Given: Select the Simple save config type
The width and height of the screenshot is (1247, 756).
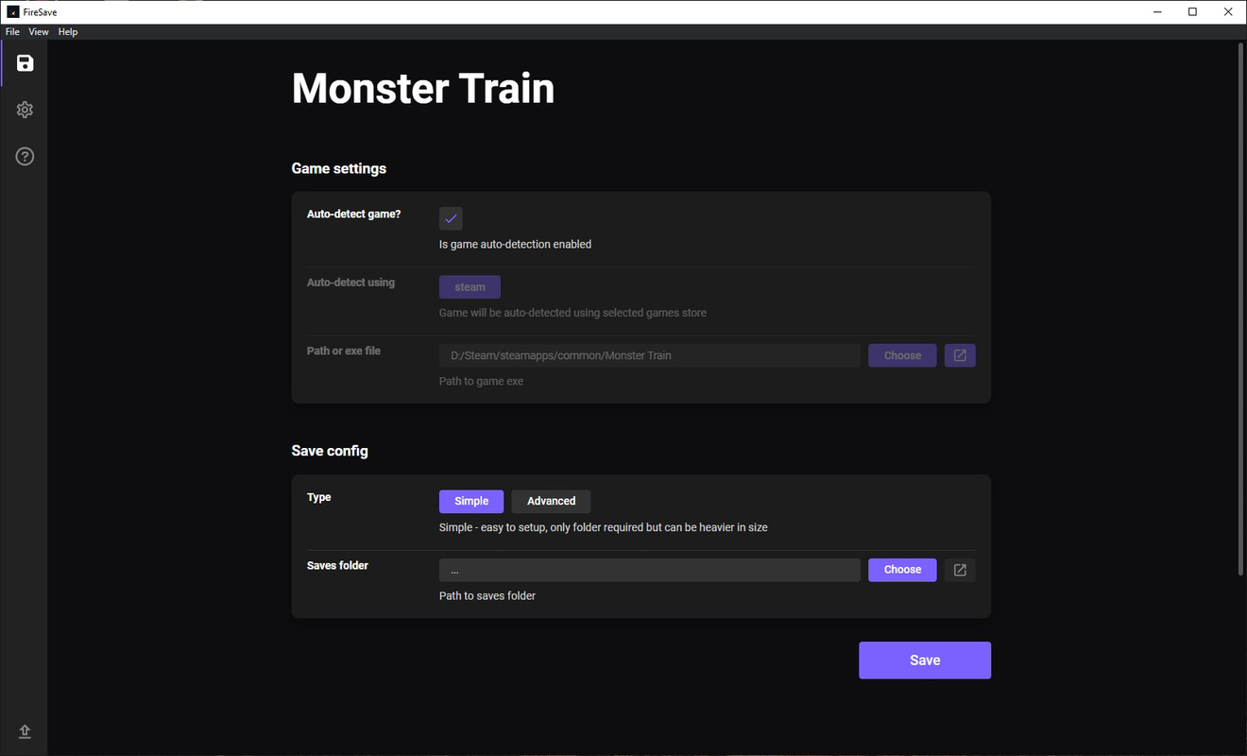Looking at the screenshot, I should pyautogui.click(x=471, y=501).
